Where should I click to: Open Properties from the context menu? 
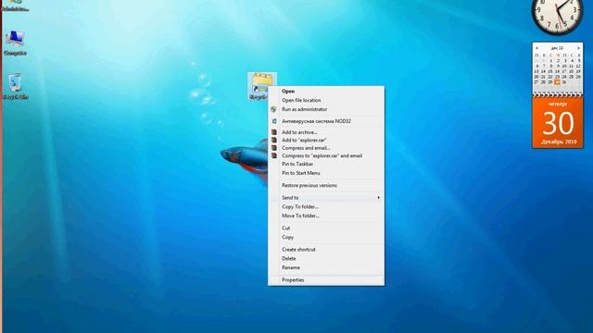tap(326, 280)
